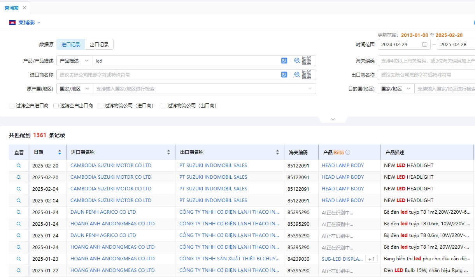Check 过滤空白进口商
Screen dimensions: 475x277
(12, 105)
